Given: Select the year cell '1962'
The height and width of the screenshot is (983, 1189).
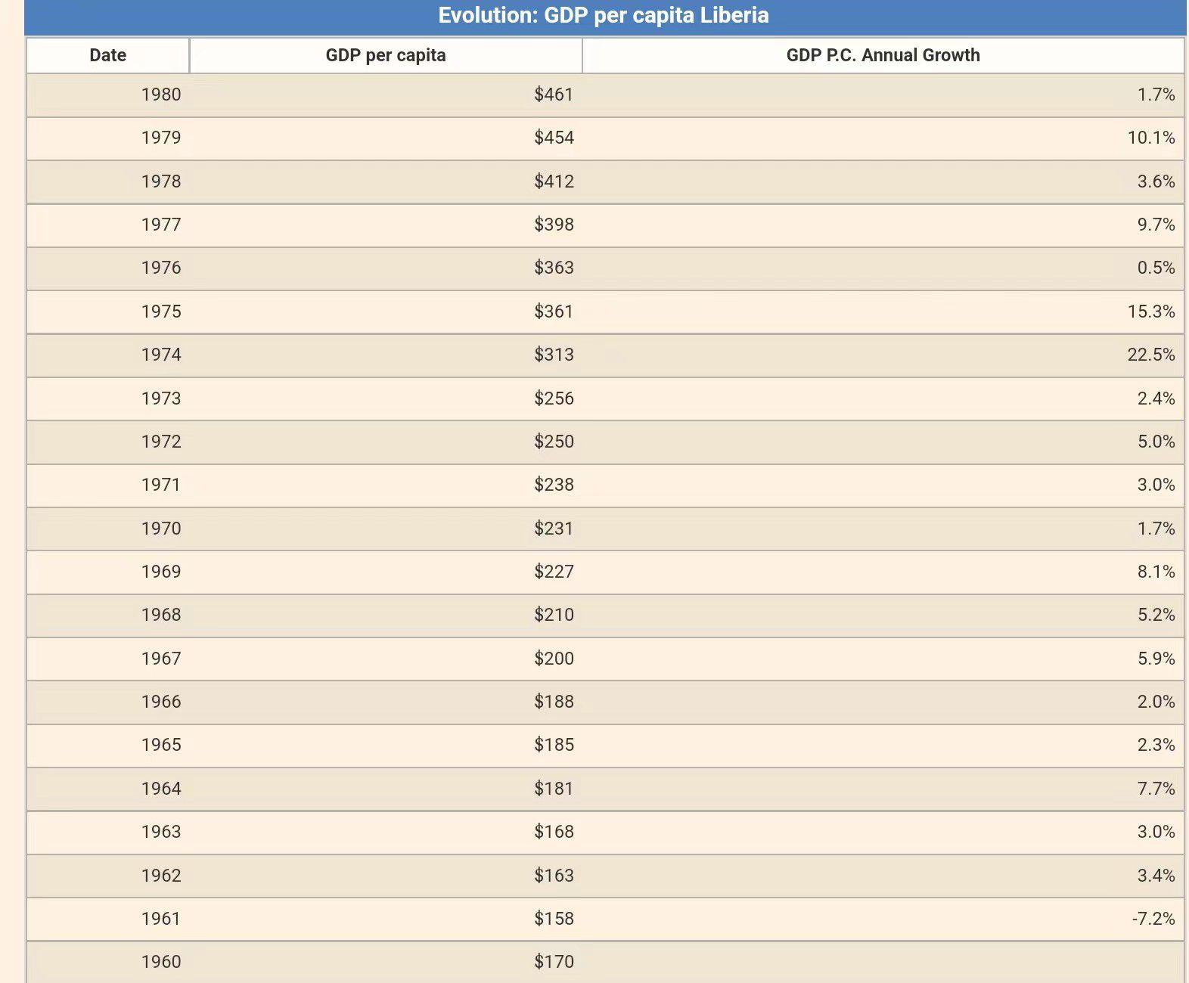Looking at the screenshot, I should (161, 876).
